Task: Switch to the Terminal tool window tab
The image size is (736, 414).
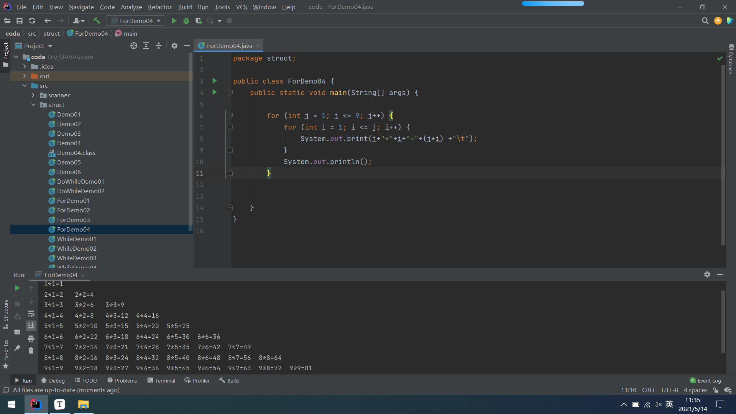Action: tap(161, 381)
